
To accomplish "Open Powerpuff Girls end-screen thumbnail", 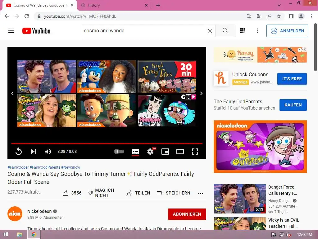I will [x=167, y=110].
